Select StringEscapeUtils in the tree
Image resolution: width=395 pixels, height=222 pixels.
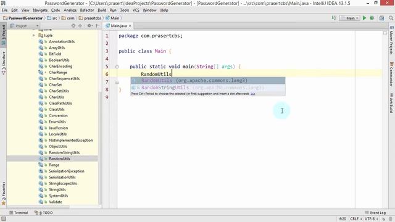click(x=63, y=184)
